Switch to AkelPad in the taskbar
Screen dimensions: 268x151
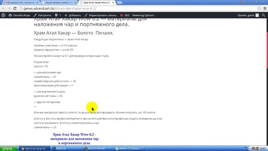[x=129, y=148]
